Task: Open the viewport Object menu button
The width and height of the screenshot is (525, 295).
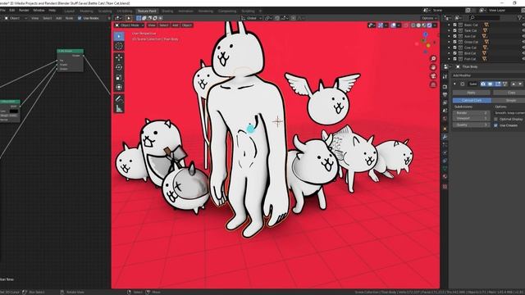Action: coord(186,25)
